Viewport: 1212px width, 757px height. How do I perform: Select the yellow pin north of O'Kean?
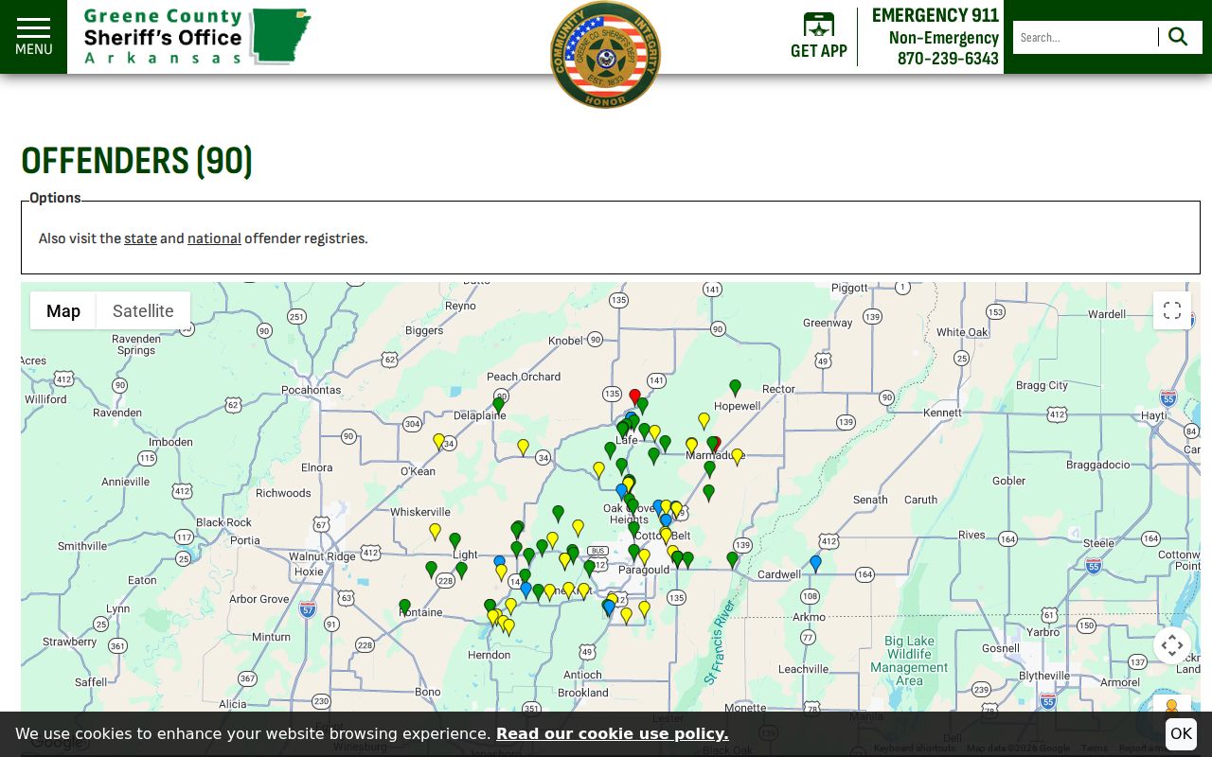click(438, 441)
